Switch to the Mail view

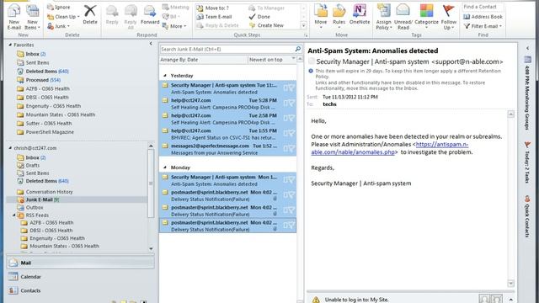(80, 263)
